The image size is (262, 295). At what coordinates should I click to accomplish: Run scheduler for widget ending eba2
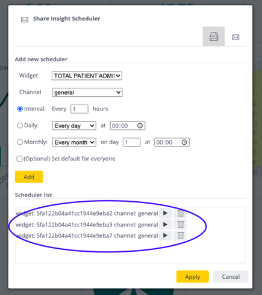click(165, 213)
